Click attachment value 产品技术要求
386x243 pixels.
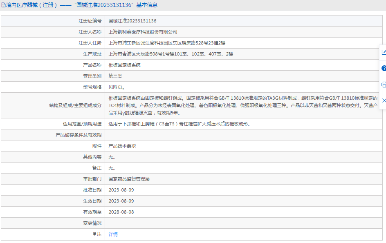click(x=122, y=146)
